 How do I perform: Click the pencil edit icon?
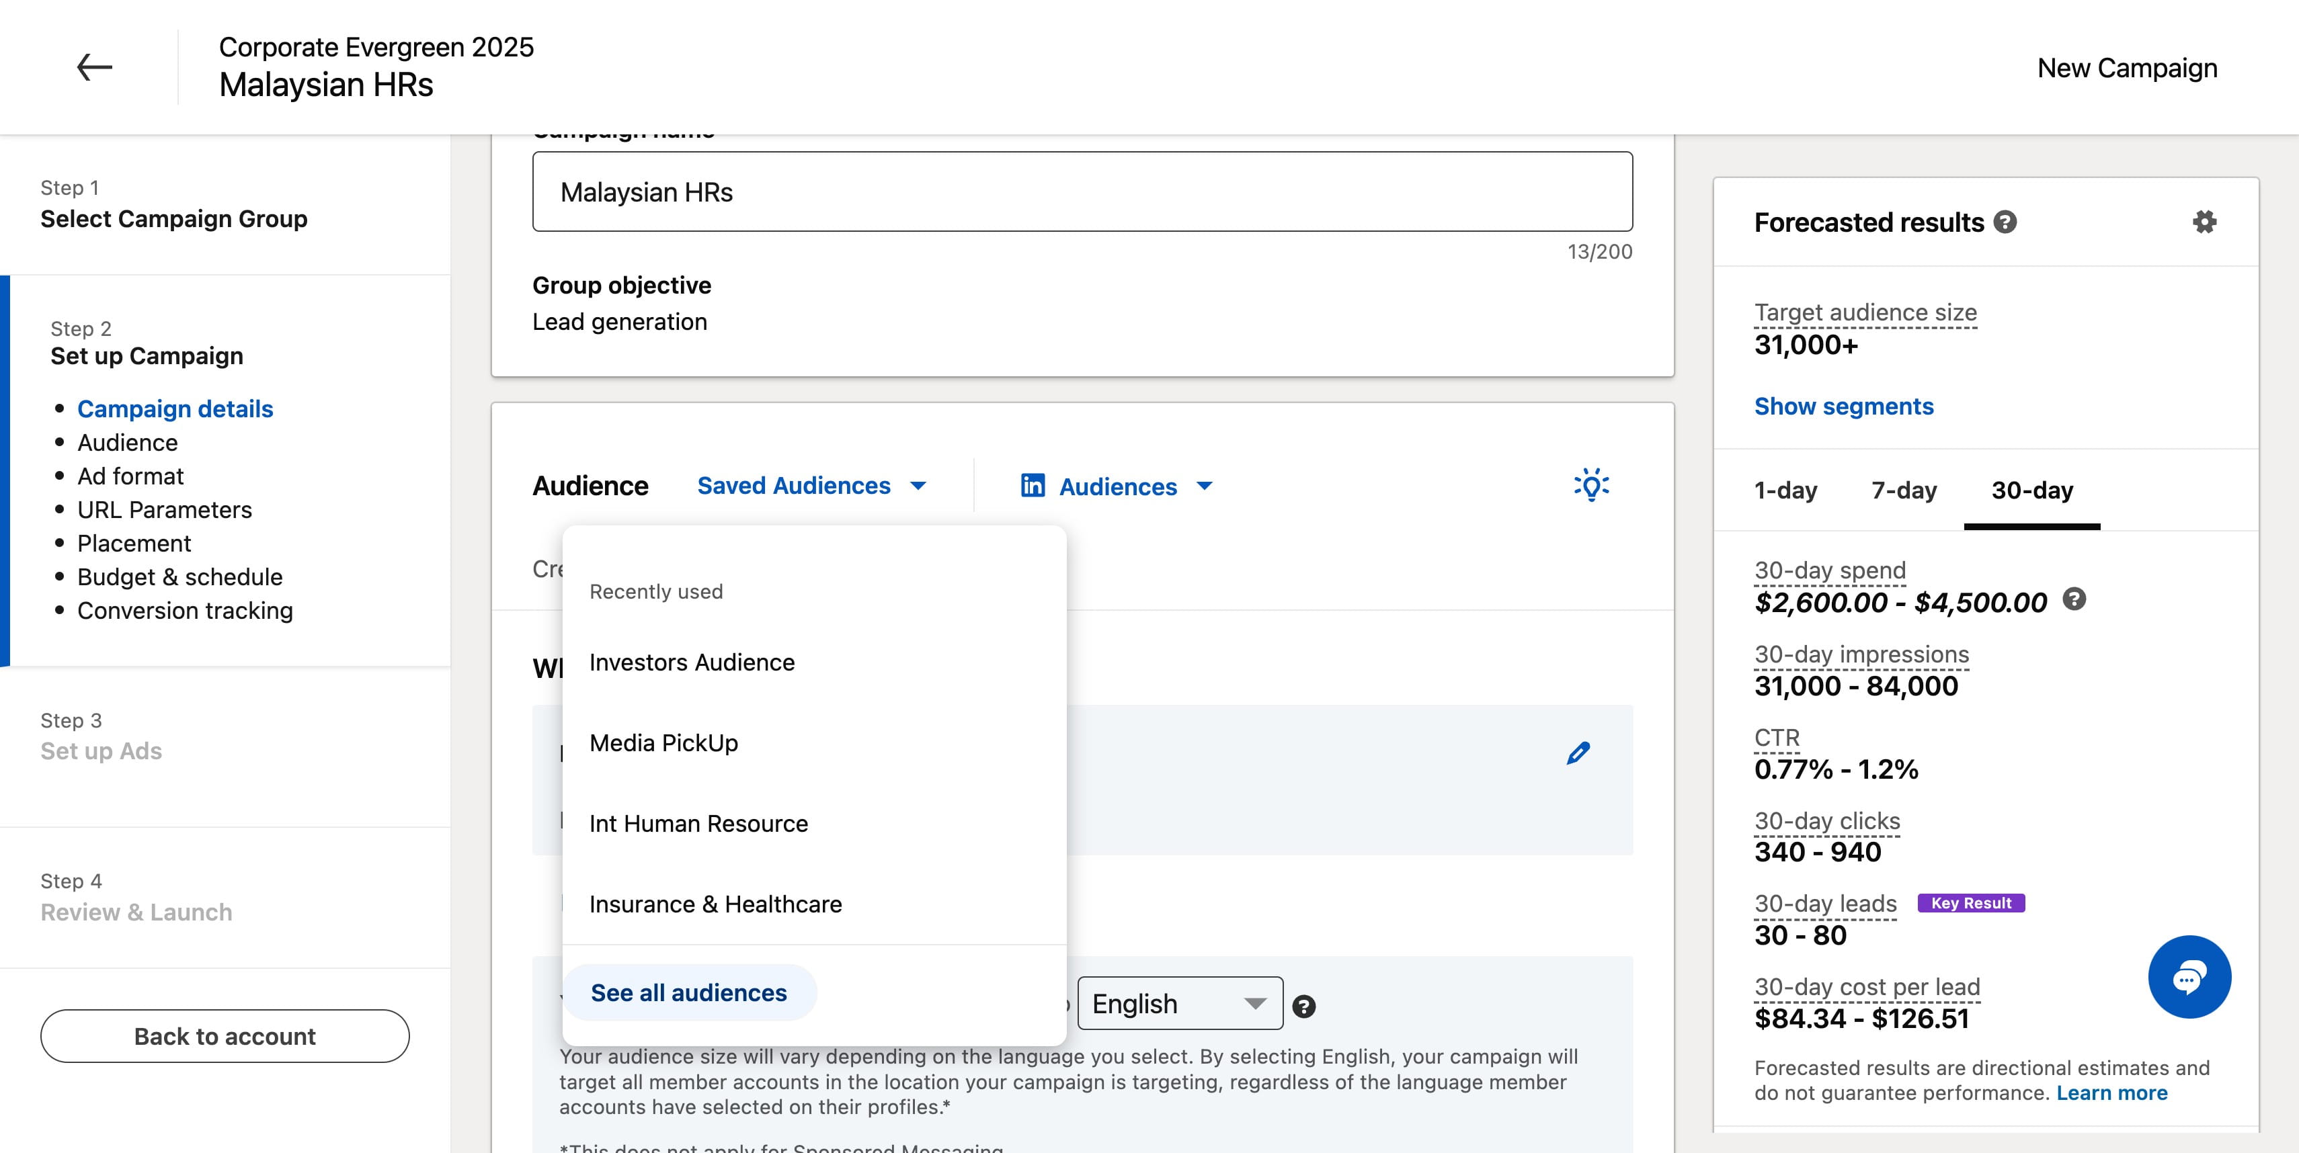1578,753
